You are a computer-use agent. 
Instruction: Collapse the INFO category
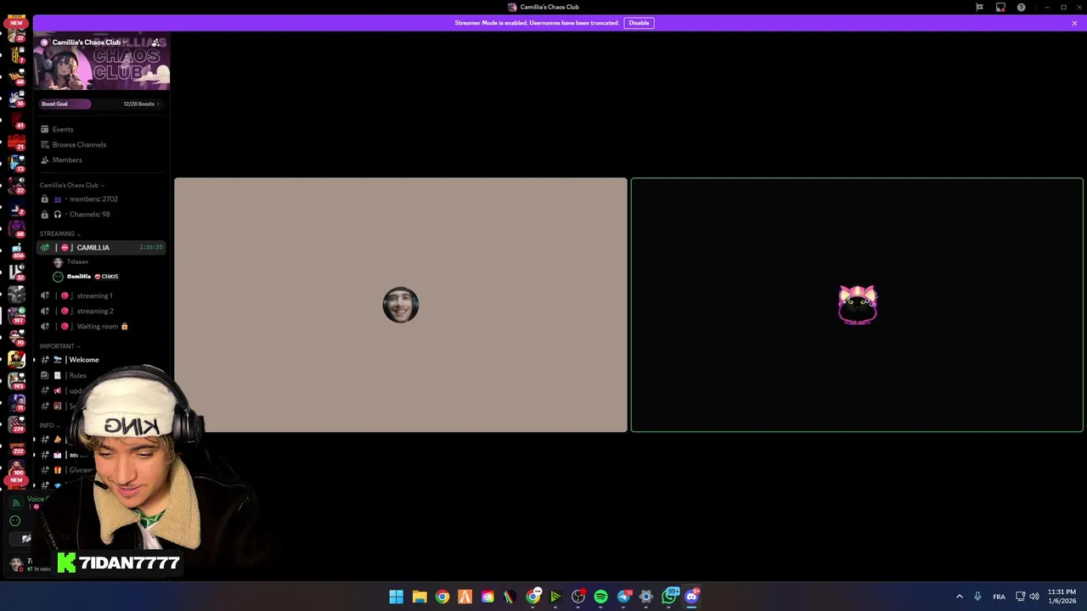click(49, 425)
